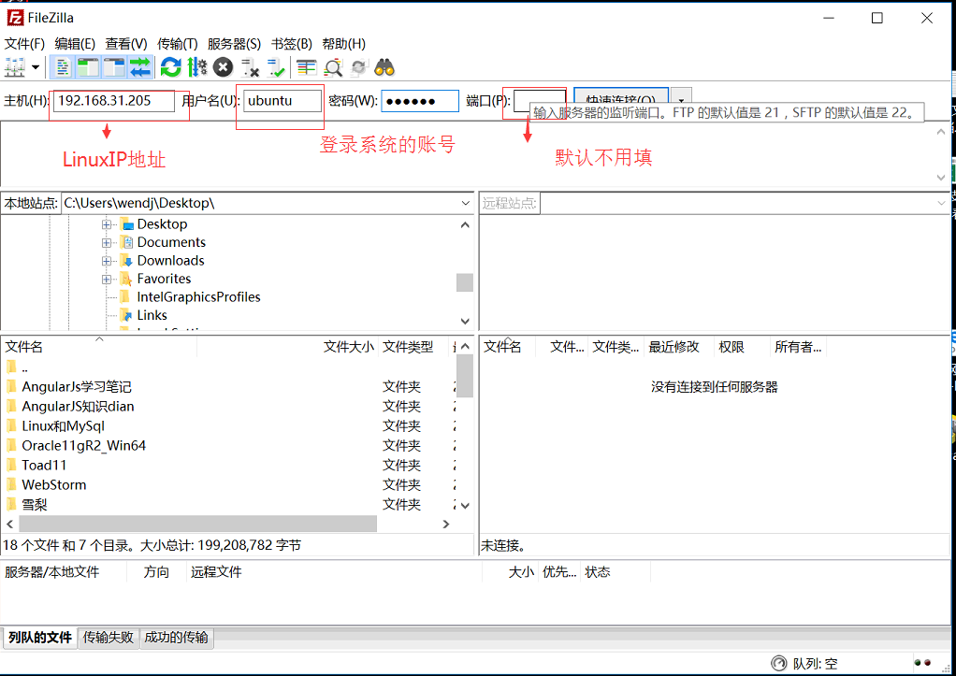The image size is (956, 676).
Task: Sort local files by 文件名 column
Action: point(99,347)
